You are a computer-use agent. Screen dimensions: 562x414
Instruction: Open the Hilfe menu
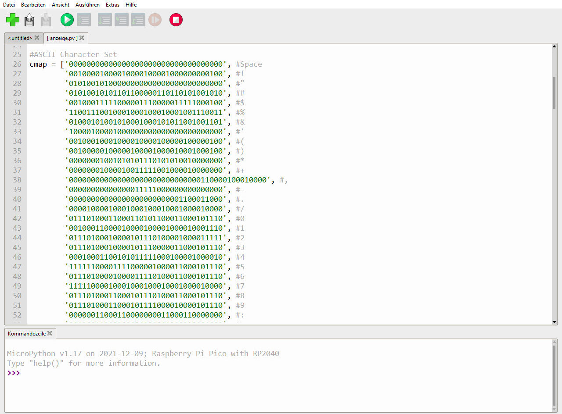131,4
